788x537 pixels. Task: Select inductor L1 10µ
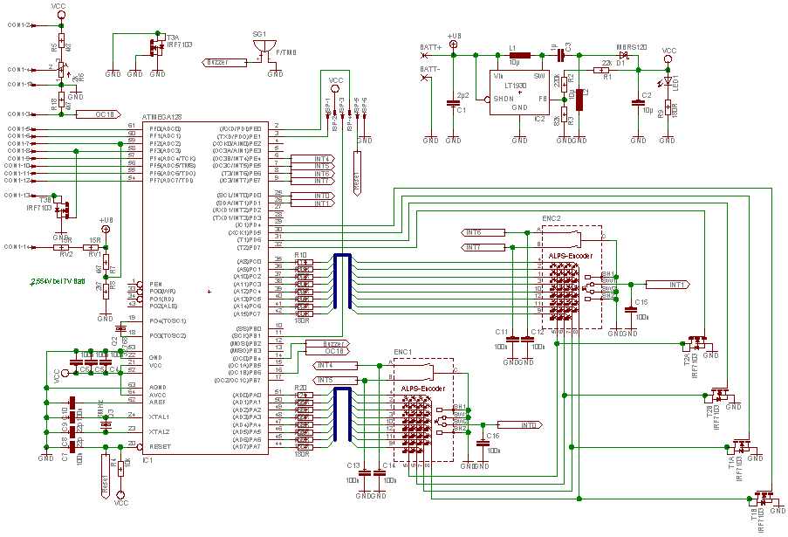tap(519, 55)
